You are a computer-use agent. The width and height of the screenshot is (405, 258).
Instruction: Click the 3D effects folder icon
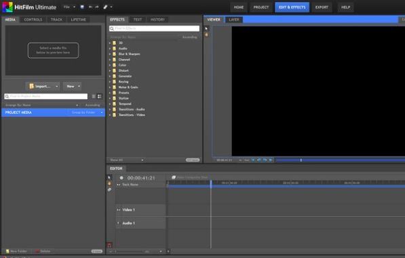pyautogui.click(x=114, y=43)
